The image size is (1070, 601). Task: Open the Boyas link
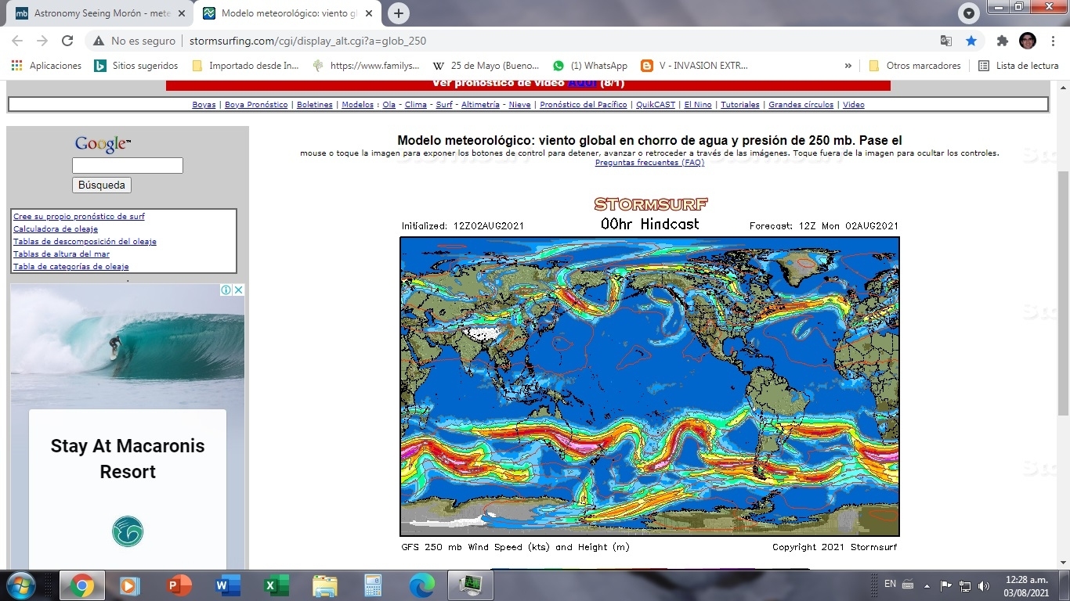click(x=204, y=105)
